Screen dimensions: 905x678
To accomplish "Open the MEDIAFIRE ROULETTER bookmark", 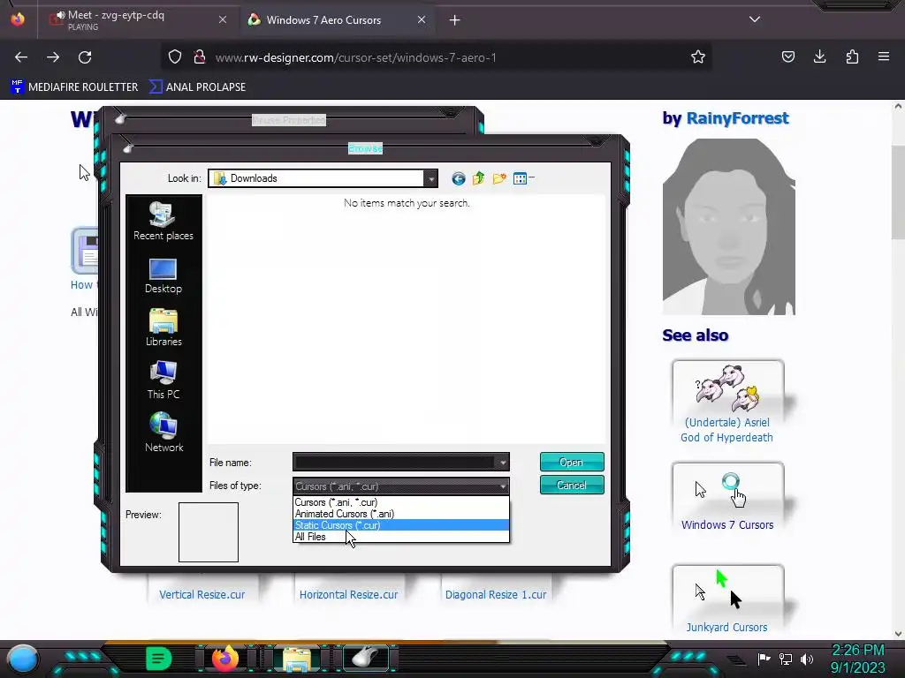I will click(x=74, y=87).
